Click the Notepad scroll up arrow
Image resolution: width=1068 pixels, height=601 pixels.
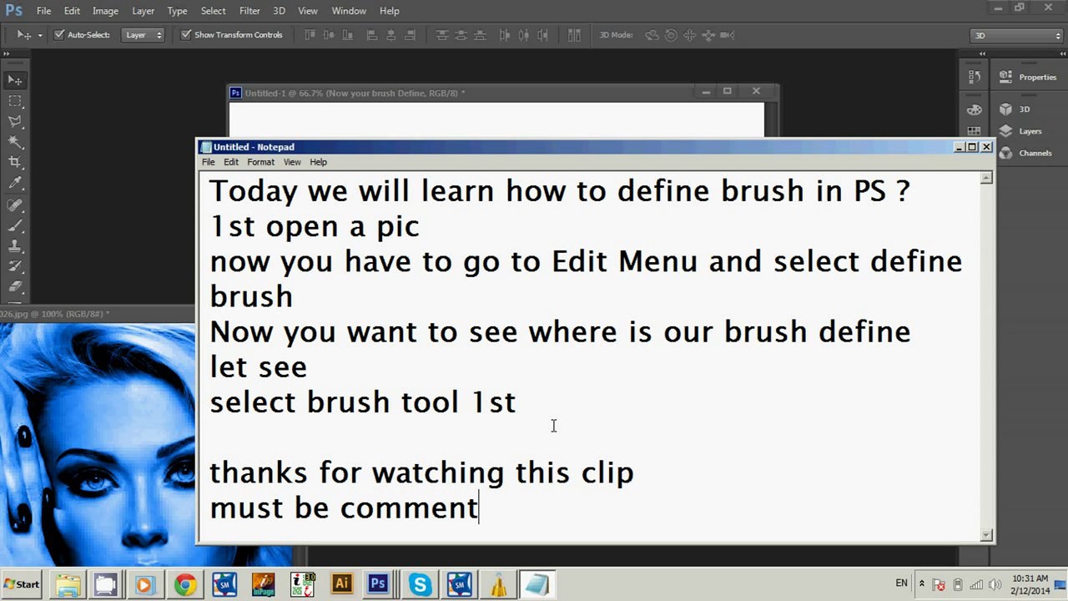[x=987, y=178]
